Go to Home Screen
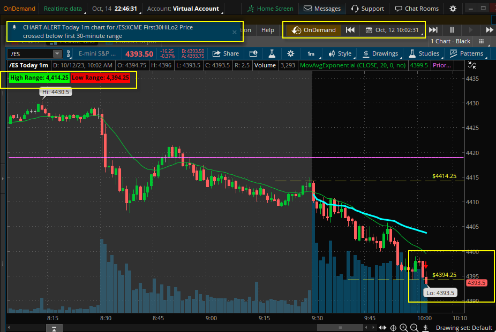 pyautogui.click(x=270, y=9)
